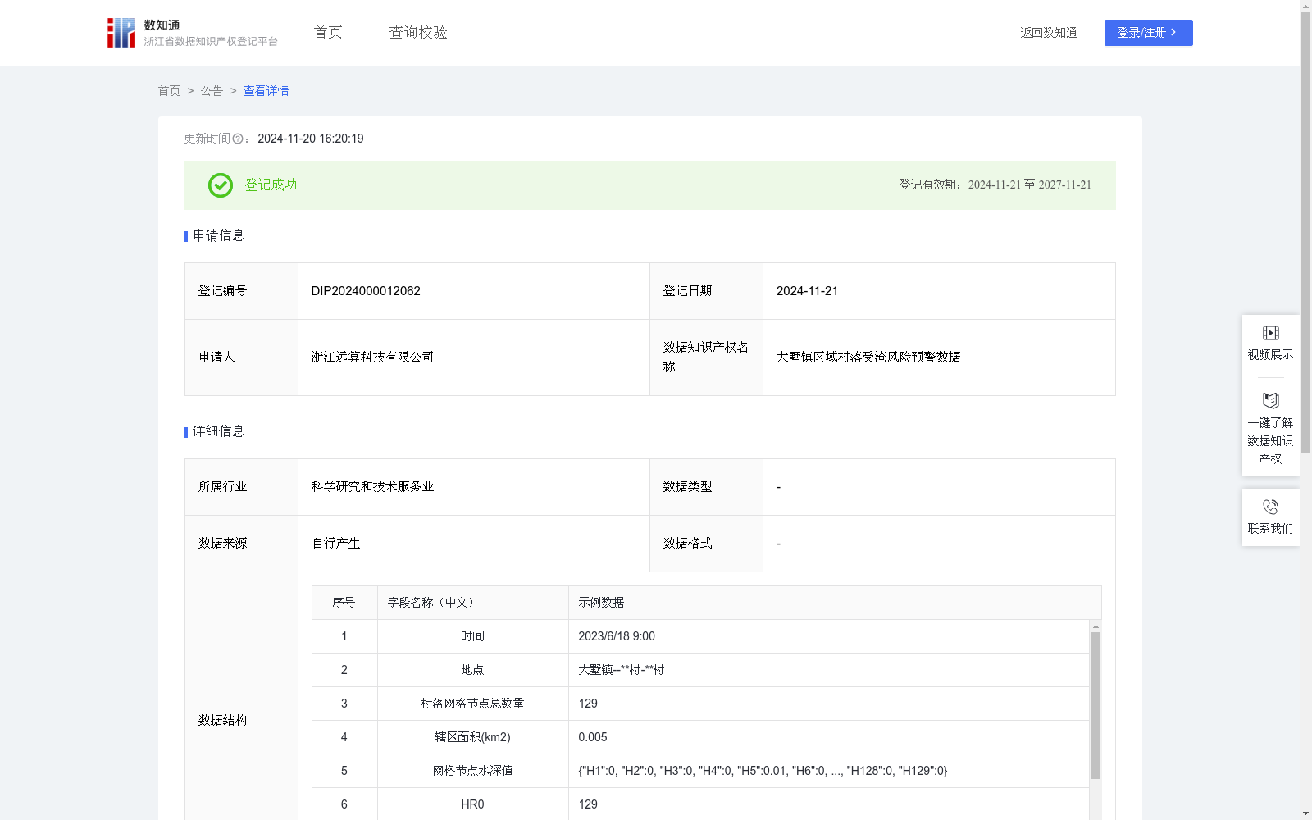Click the page scrollbar up arrow
This screenshot has height=820, width=1312.
1305,6
